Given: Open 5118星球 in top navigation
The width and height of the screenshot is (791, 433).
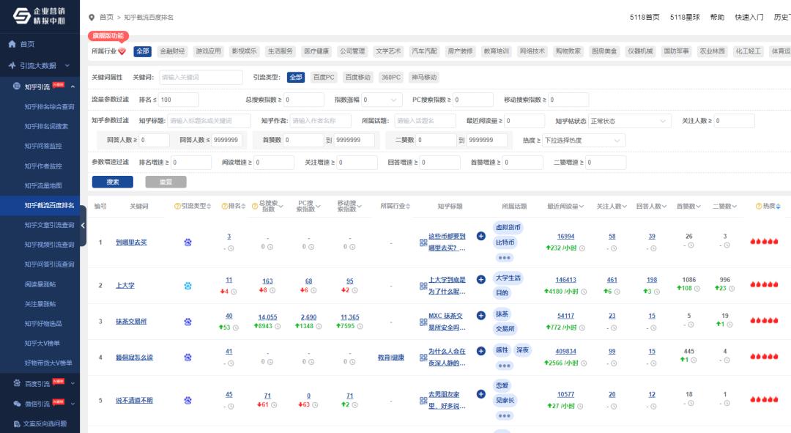Looking at the screenshot, I should pyautogui.click(x=684, y=17).
